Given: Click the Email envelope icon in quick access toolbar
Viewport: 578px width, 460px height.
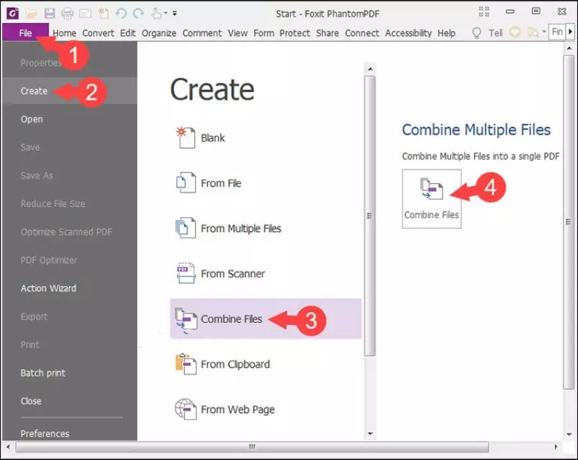Looking at the screenshot, I should click(x=85, y=14).
